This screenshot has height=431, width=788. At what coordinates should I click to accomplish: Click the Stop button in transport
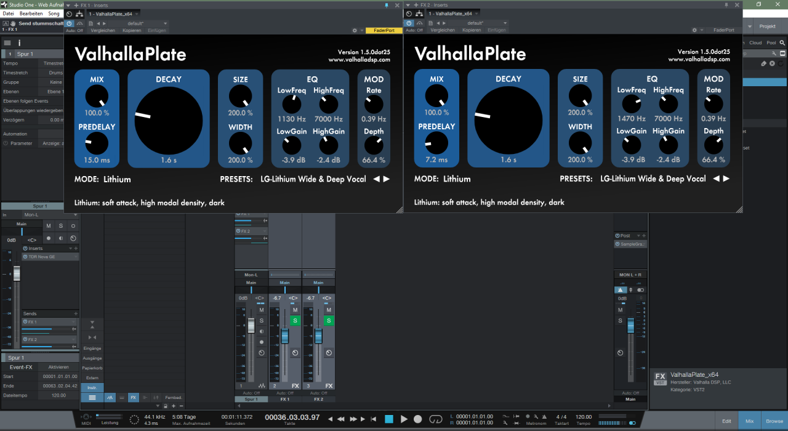pyautogui.click(x=389, y=419)
